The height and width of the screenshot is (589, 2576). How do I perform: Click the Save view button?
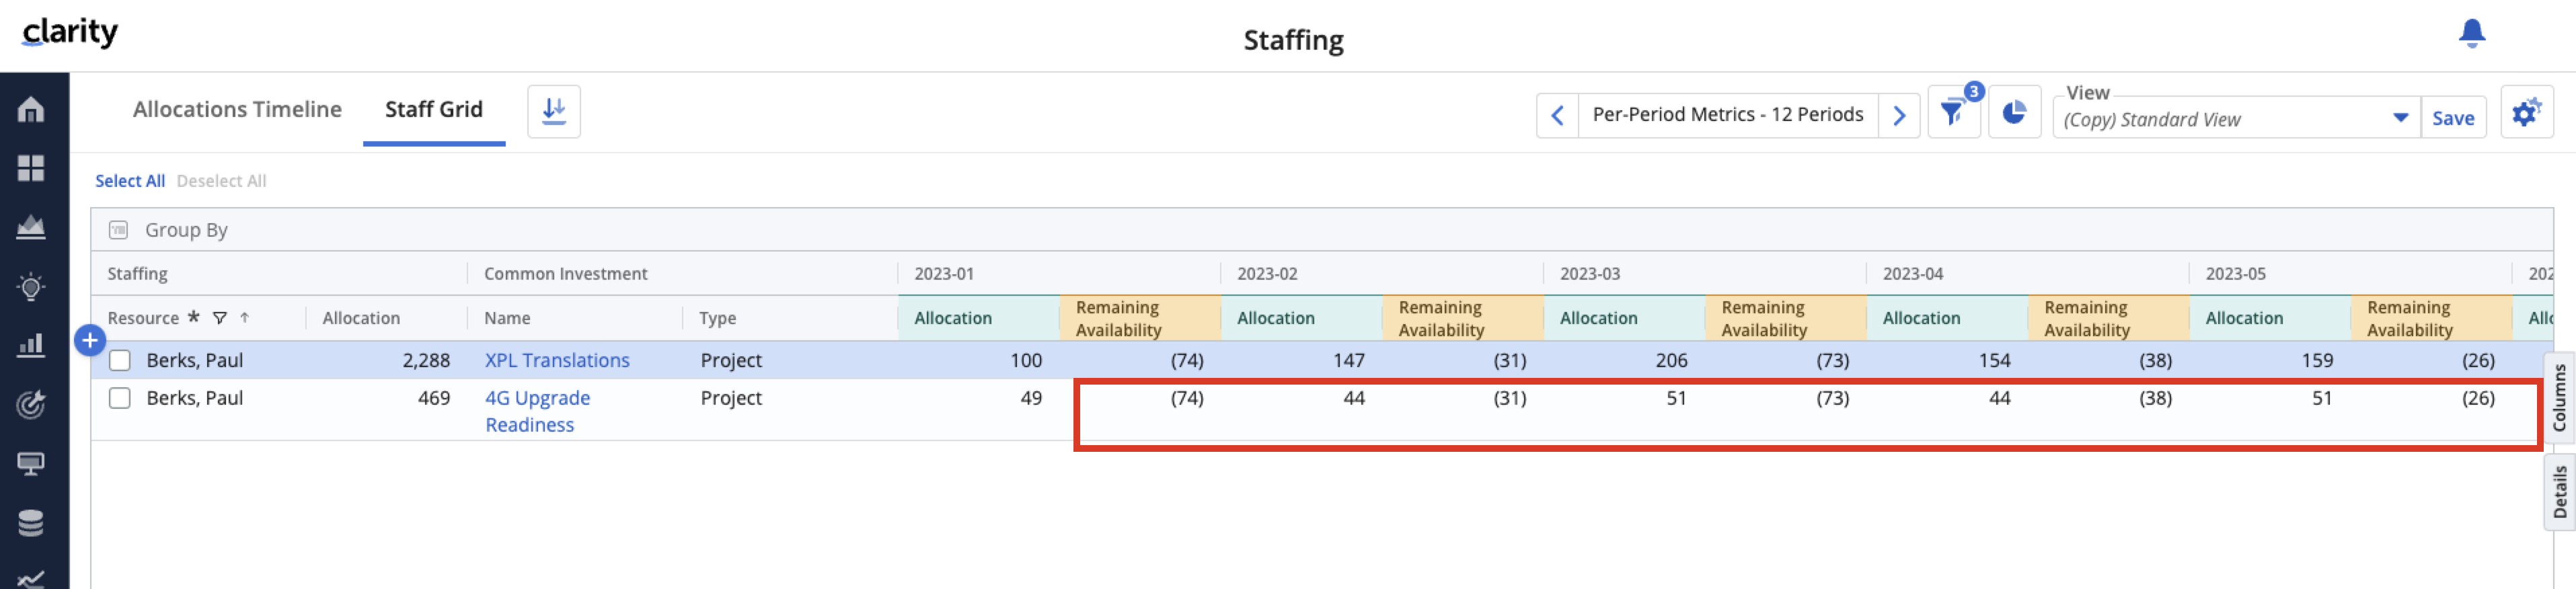[2452, 118]
